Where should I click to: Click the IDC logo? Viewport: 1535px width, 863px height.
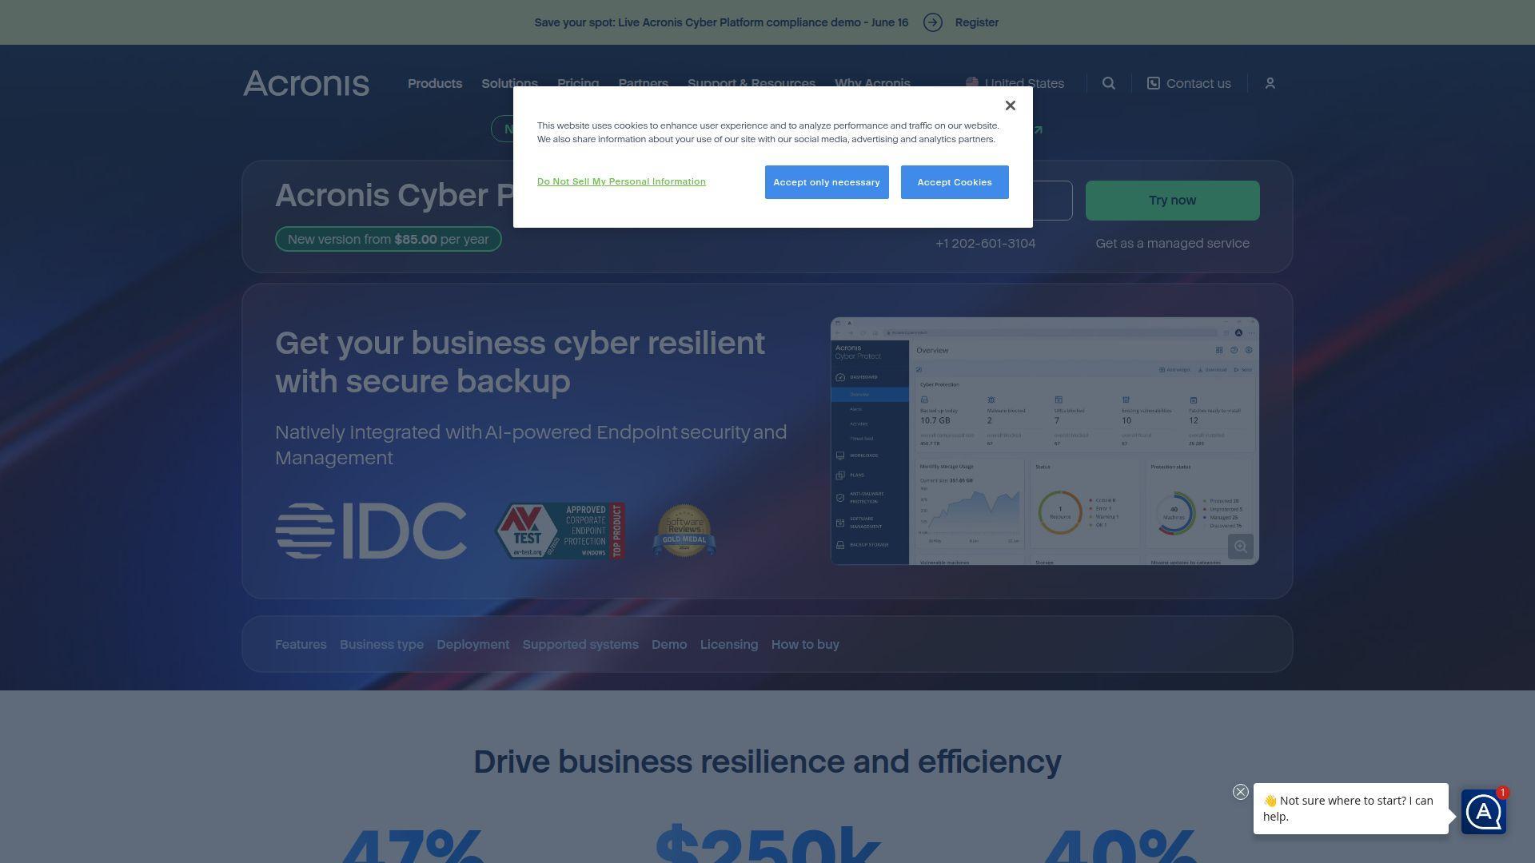[x=371, y=531]
